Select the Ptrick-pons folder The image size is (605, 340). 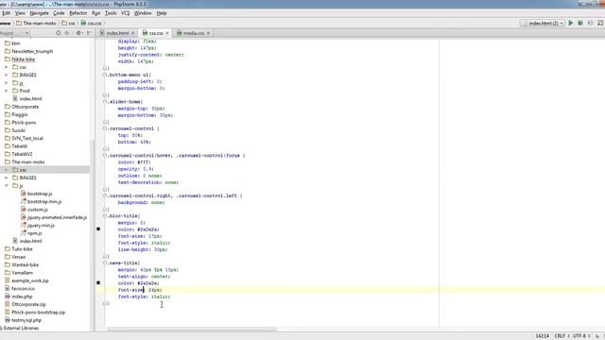pyautogui.click(x=24, y=122)
